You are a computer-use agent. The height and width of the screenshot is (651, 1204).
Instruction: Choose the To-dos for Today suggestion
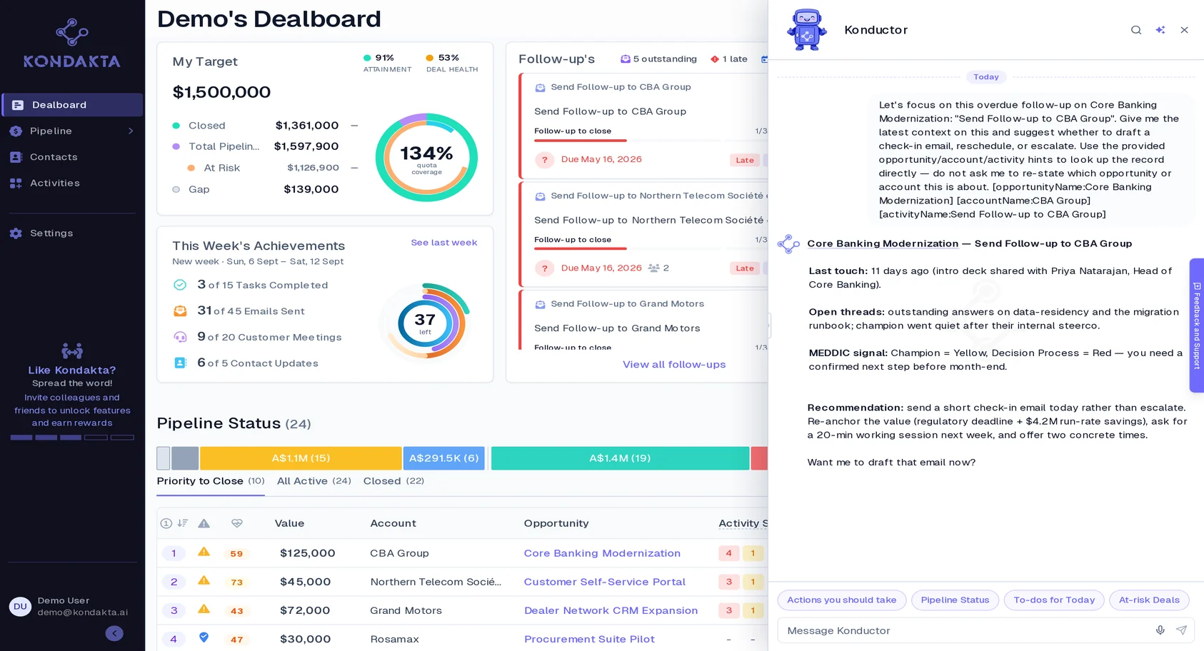coord(1054,600)
